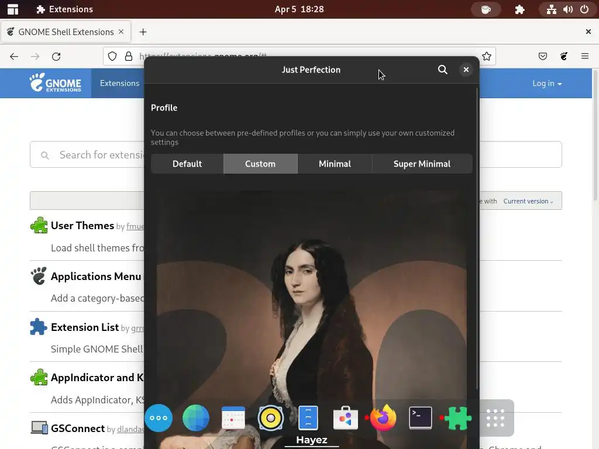Open the Extension List extension page
Screen dimensions: 599x449
click(x=85, y=327)
